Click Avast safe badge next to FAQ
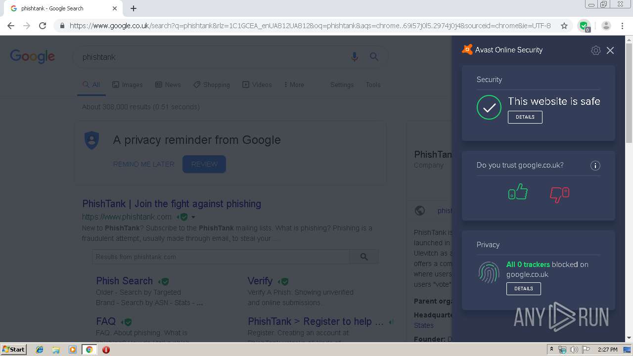The height and width of the screenshot is (356, 633). coord(127,322)
